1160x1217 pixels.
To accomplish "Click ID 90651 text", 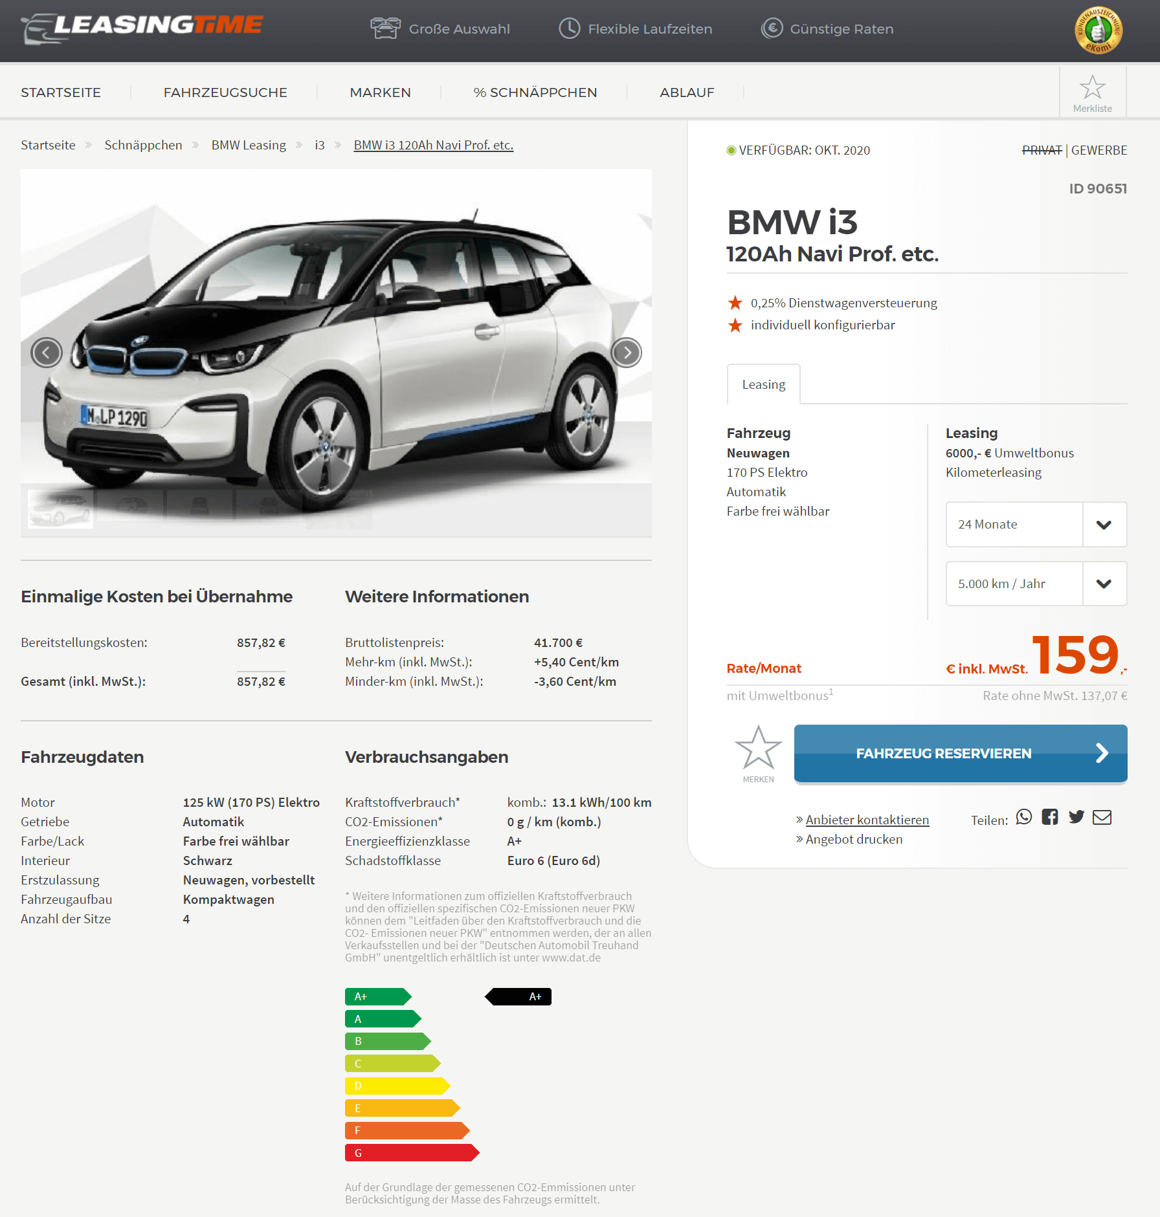I will [1098, 188].
